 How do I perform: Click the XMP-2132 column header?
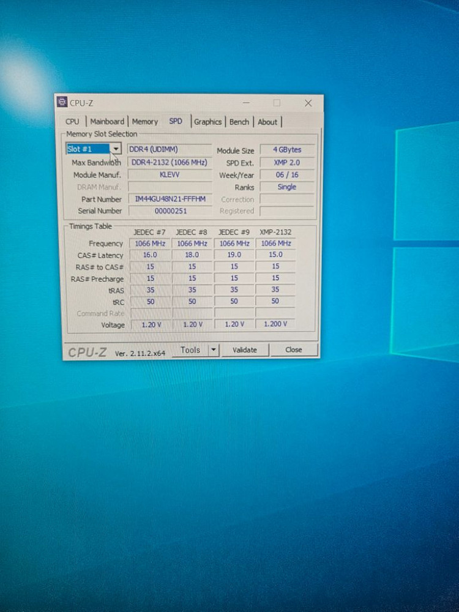(x=275, y=232)
